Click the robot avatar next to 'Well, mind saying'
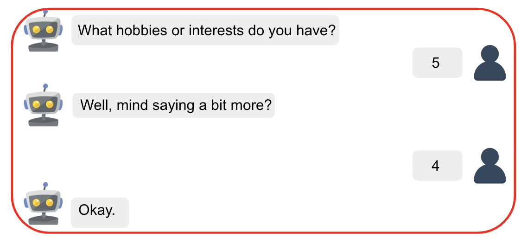521x245 pixels. click(x=43, y=105)
